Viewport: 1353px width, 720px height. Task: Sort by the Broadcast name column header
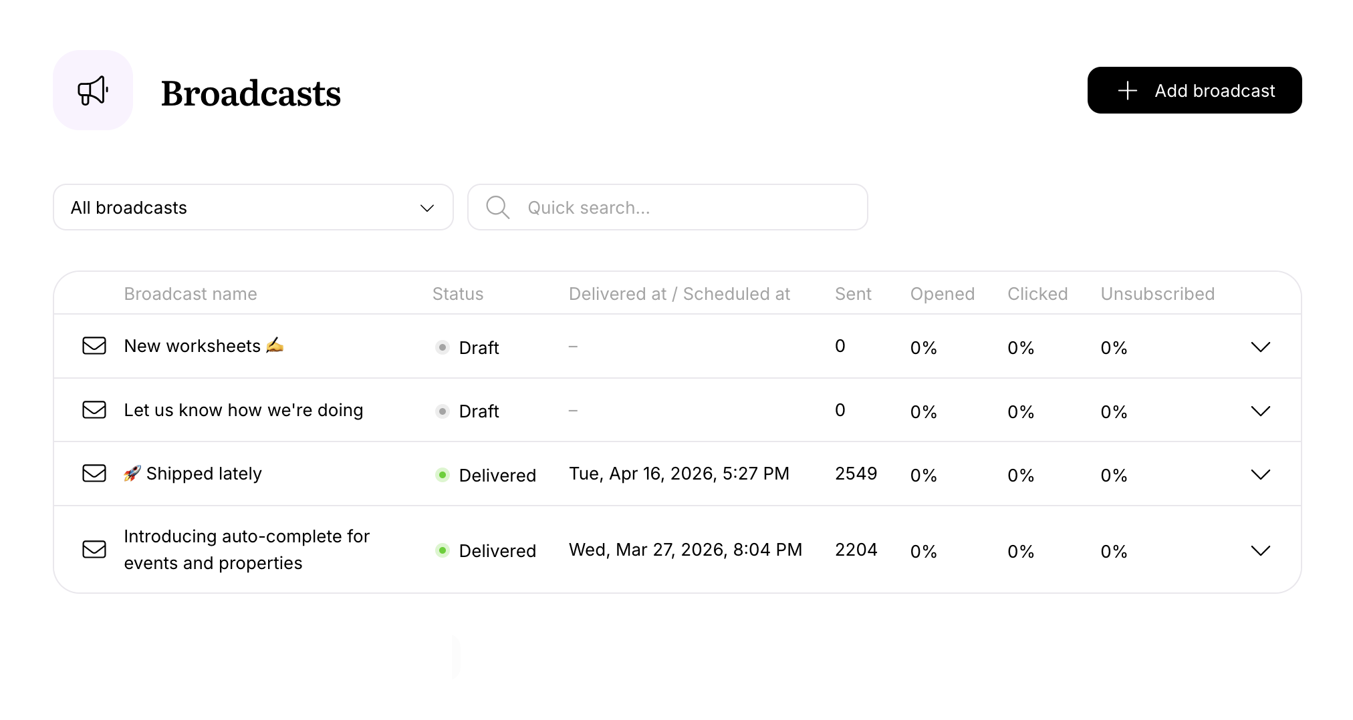click(190, 293)
